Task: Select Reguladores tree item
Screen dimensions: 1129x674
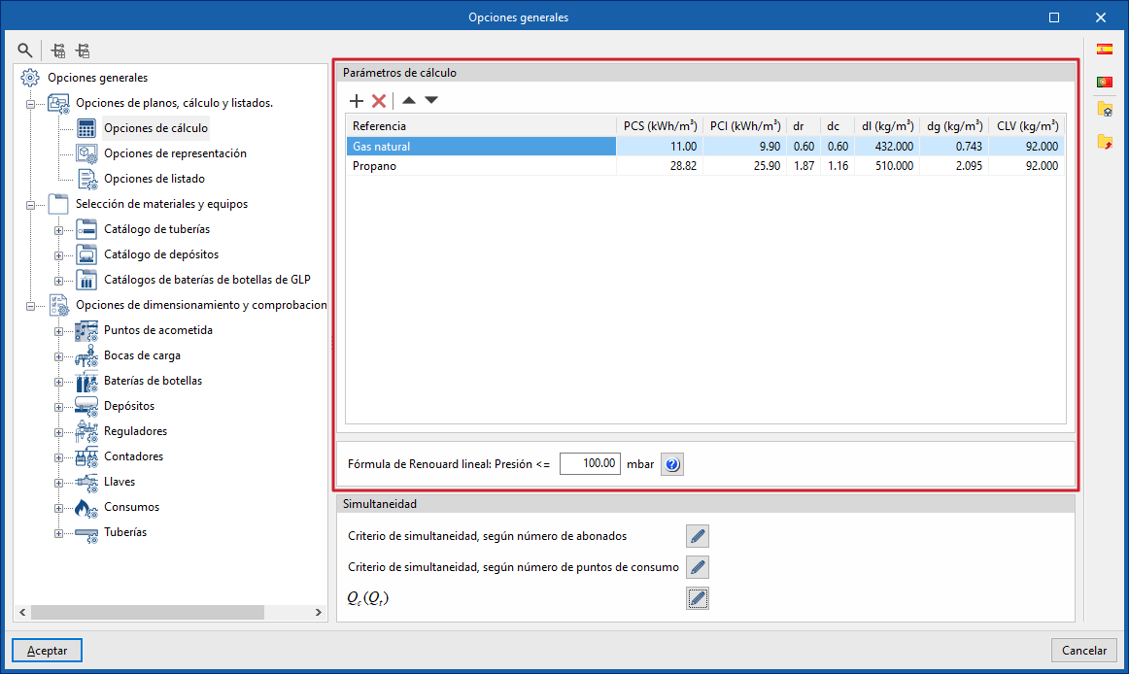Action: (x=135, y=431)
